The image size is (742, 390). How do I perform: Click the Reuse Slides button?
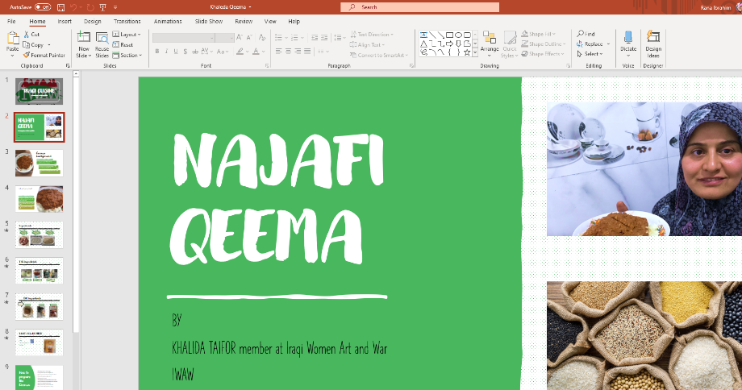point(102,44)
